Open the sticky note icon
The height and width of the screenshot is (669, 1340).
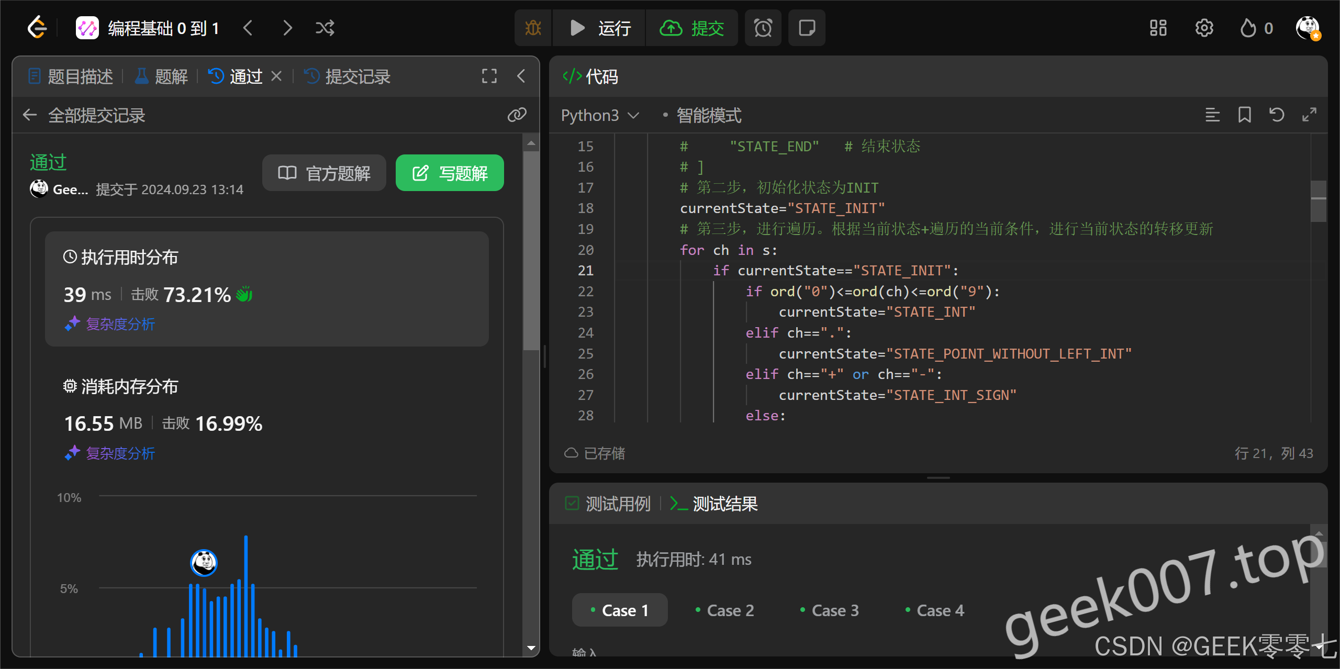coord(807,28)
